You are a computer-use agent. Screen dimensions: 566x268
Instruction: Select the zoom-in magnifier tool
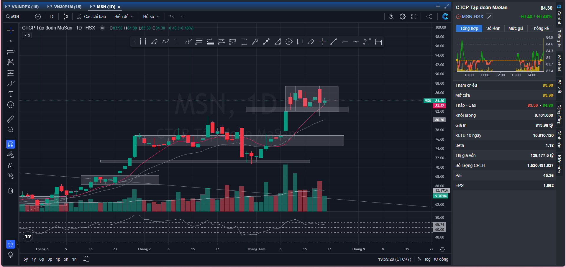(11, 130)
